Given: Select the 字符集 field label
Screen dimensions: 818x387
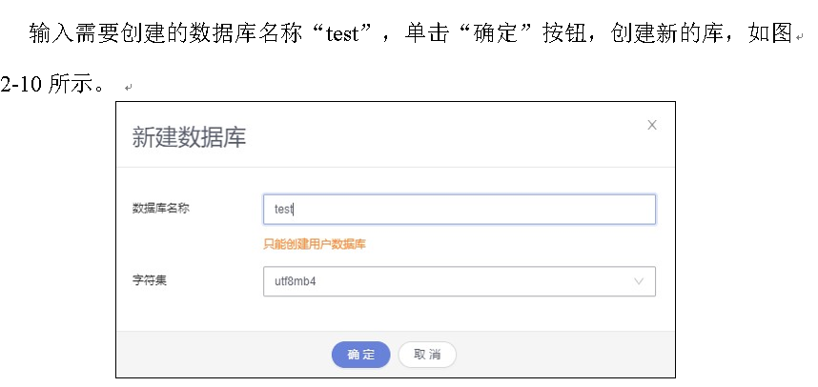Looking at the screenshot, I should (x=149, y=281).
